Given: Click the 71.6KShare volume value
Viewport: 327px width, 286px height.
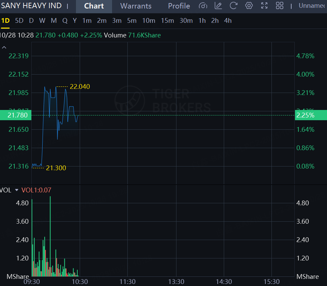Looking at the screenshot, I should (144, 35).
